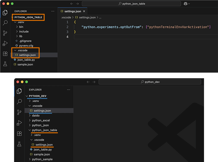The height and width of the screenshot is (162, 218).
Task: Go back arrow in python_json_table window
Action: tap(72, 4)
